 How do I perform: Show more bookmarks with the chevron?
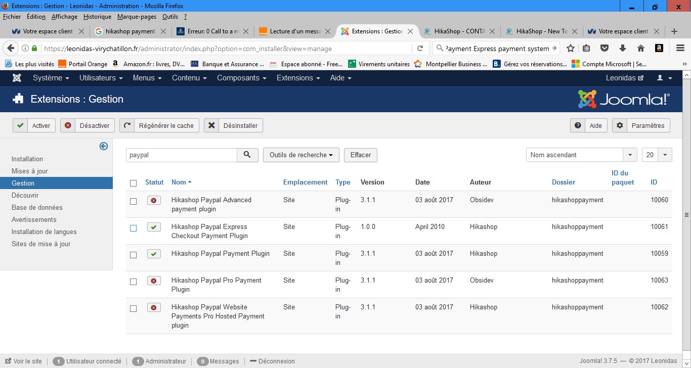click(685, 64)
